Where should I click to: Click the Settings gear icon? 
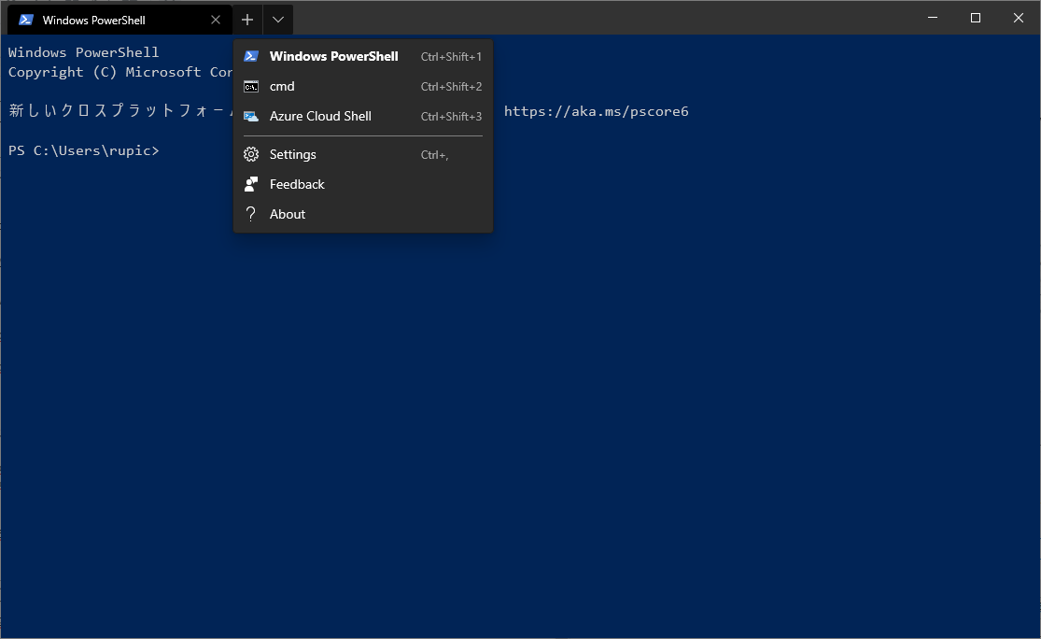coord(251,154)
